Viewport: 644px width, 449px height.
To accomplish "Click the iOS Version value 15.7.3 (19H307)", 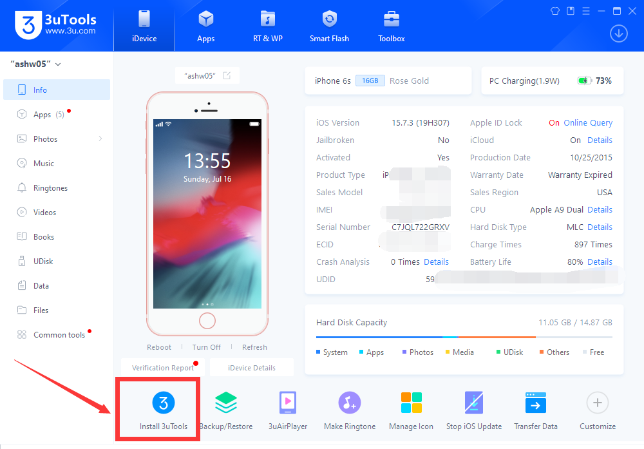I will pyautogui.click(x=421, y=123).
